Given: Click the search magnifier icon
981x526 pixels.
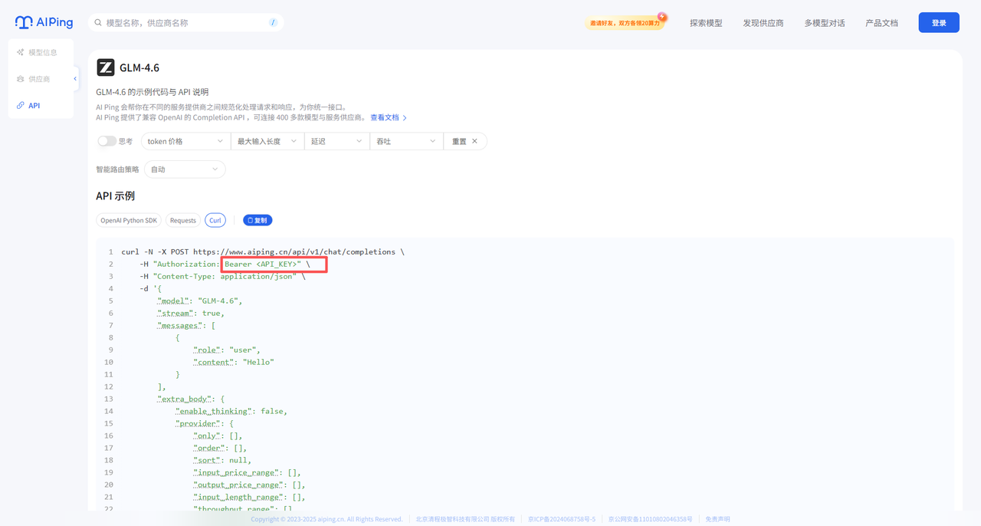Looking at the screenshot, I should 98,23.
